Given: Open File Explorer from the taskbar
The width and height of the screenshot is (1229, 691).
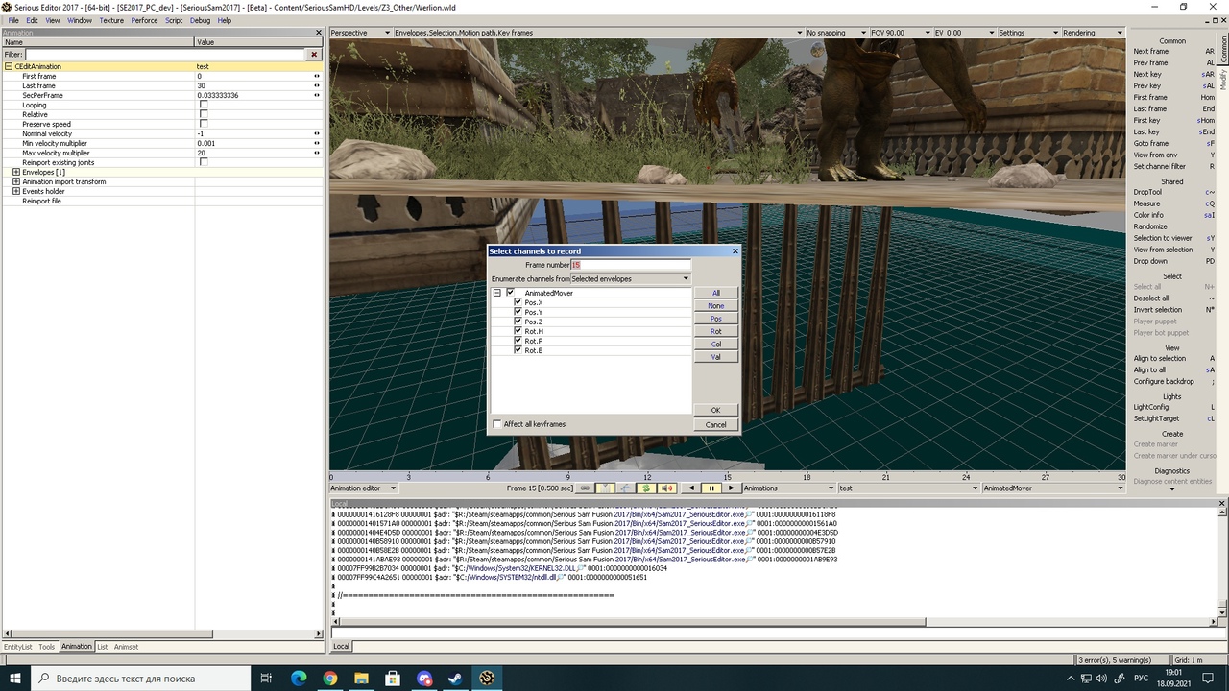Looking at the screenshot, I should tap(361, 679).
